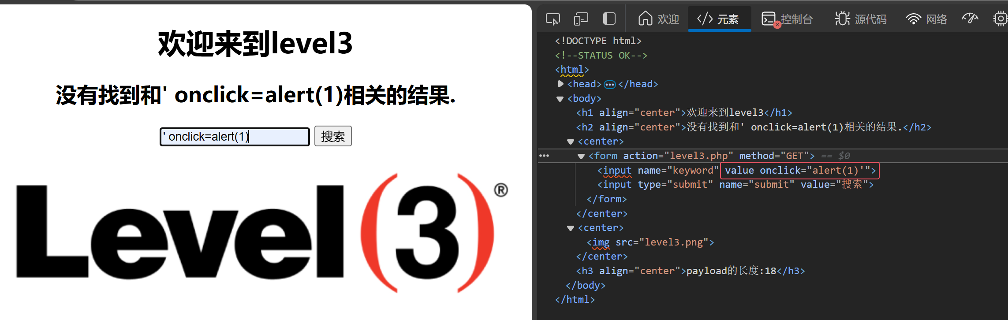
Task: Activate the inspect element picker icon
Action: [x=553, y=19]
